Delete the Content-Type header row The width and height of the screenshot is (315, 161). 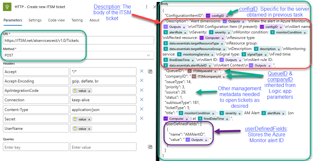pyautogui.click(x=142, y=109)
